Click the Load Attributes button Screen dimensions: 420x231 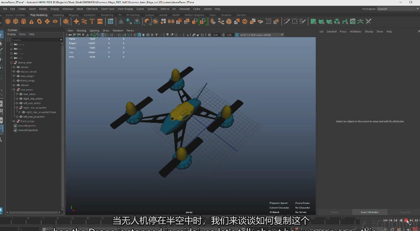point(369,212)
